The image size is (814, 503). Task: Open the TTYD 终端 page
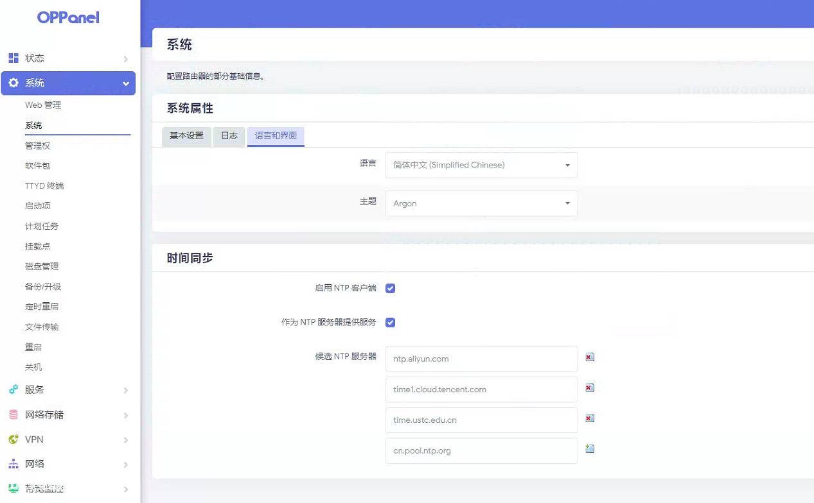[44, 186]
